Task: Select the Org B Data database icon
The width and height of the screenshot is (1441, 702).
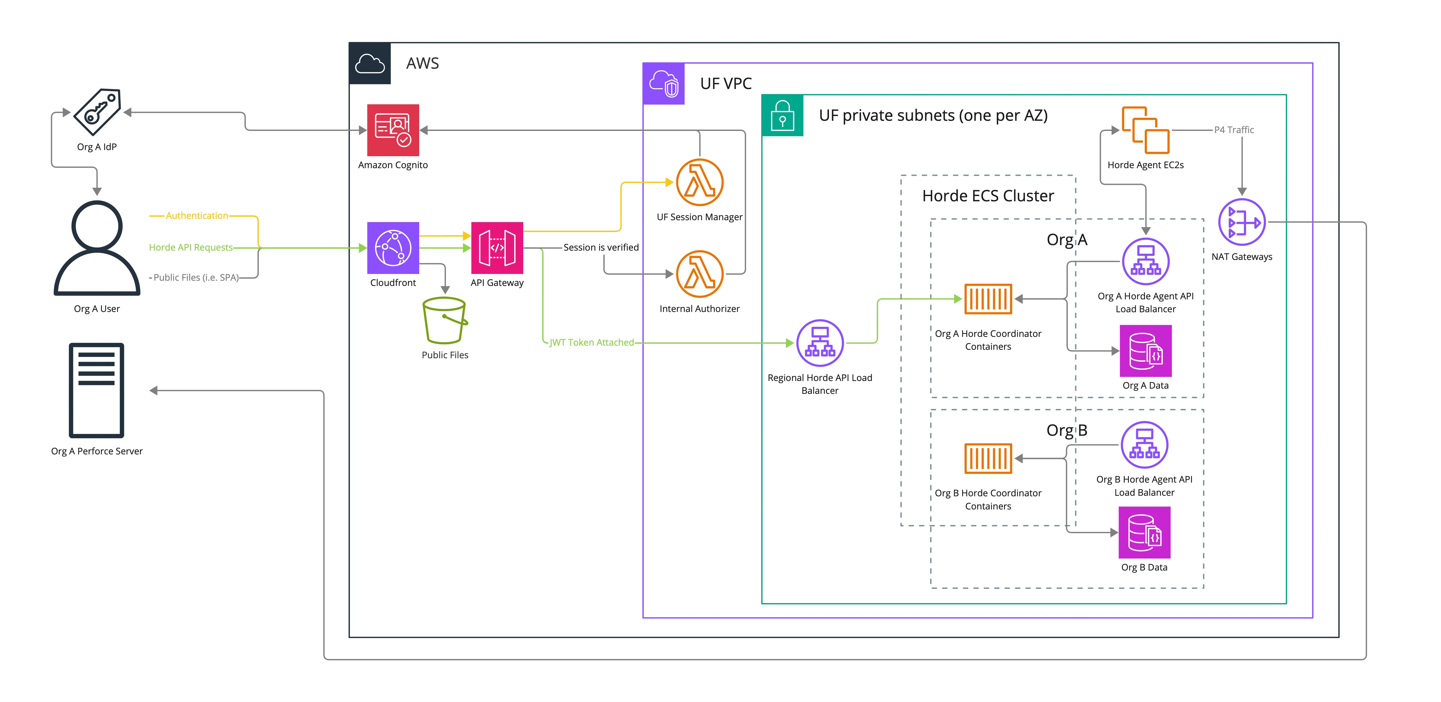Action: click(1144, 532)
